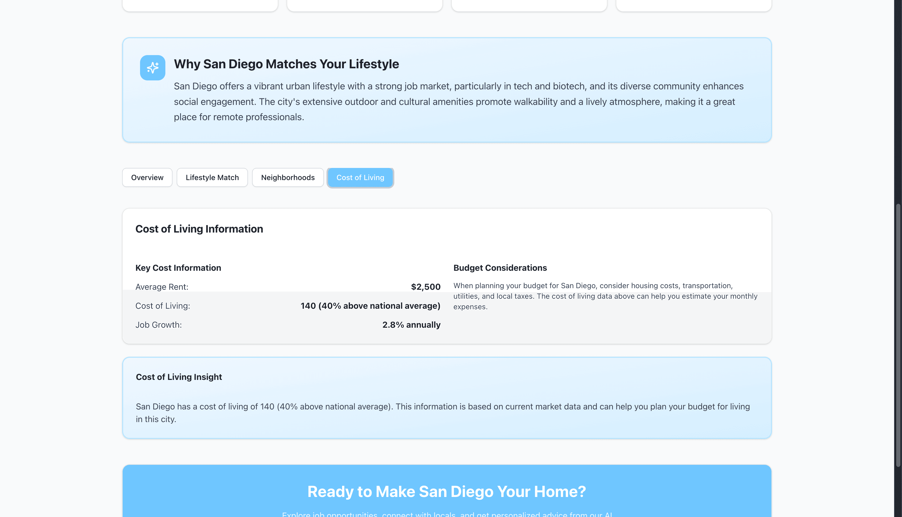Click the 2.8% annually job growth value
902x517 pixels.
[411, 325]
